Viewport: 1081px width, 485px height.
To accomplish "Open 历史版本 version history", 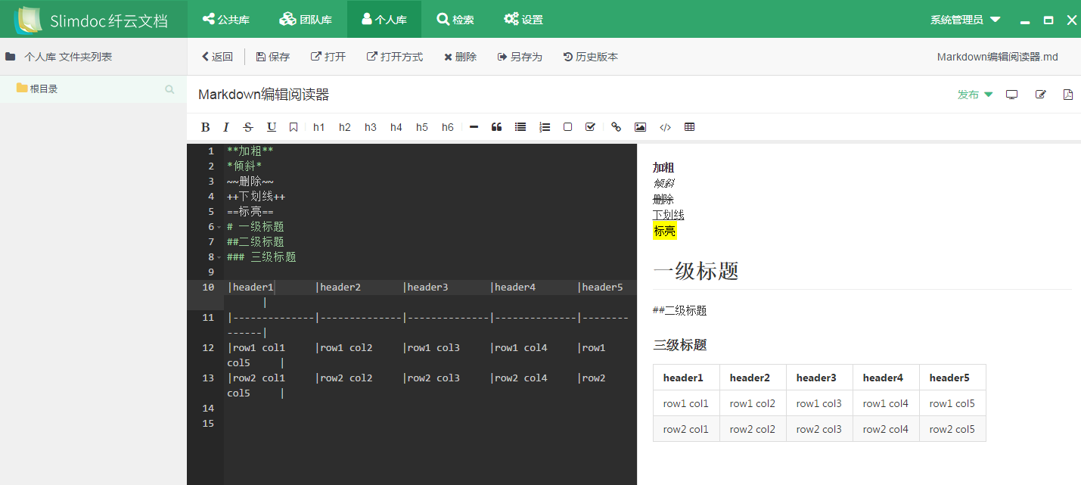I will tap(591, 57).
